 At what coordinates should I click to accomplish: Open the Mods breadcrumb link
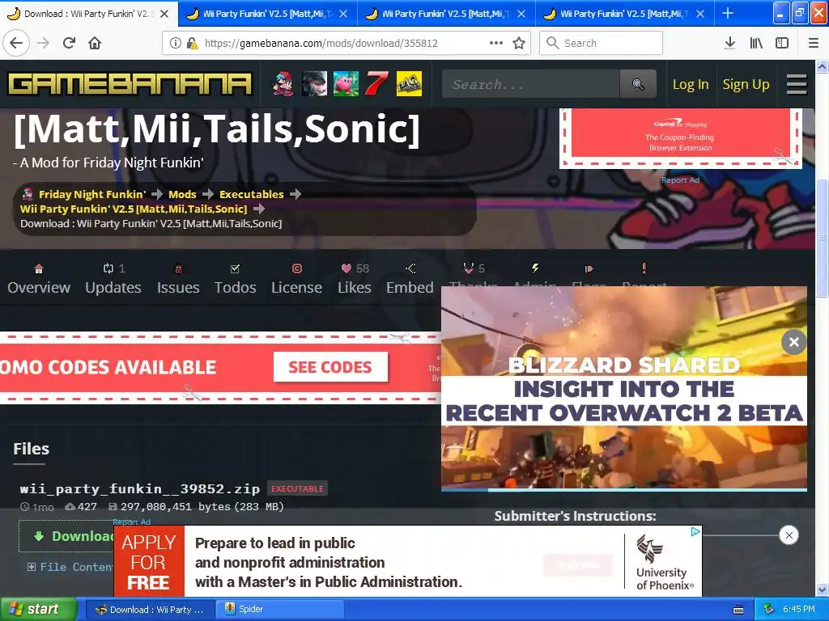[x=182, y=194]
